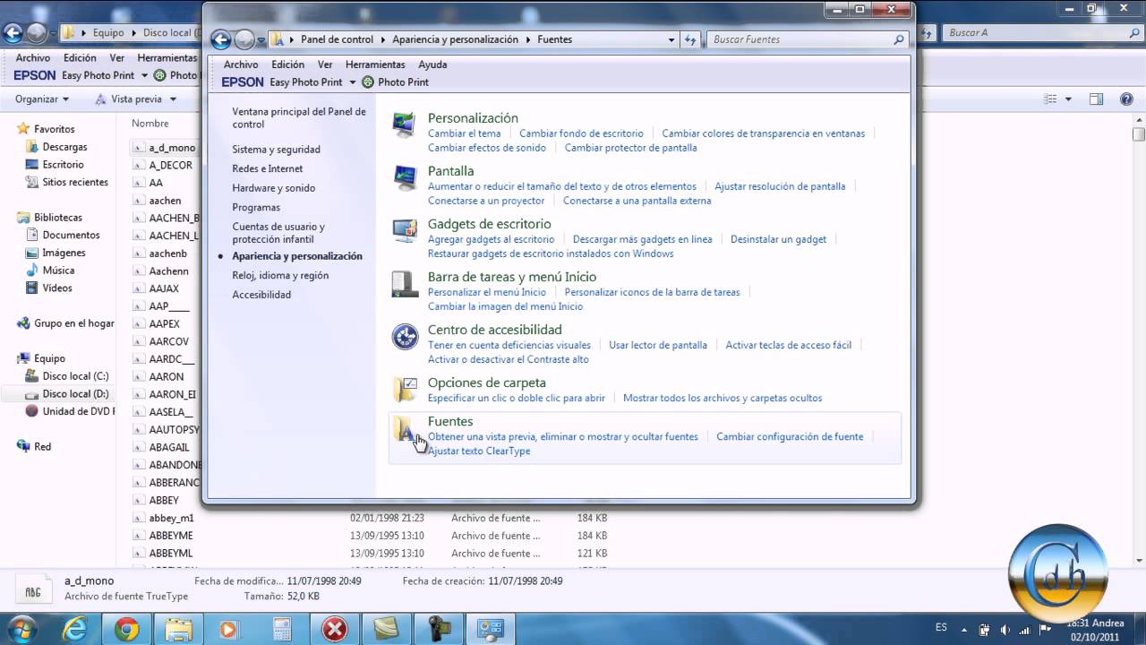Click the Cambiar el tema link
The image size is (1146, 645).
coord(464,133)
